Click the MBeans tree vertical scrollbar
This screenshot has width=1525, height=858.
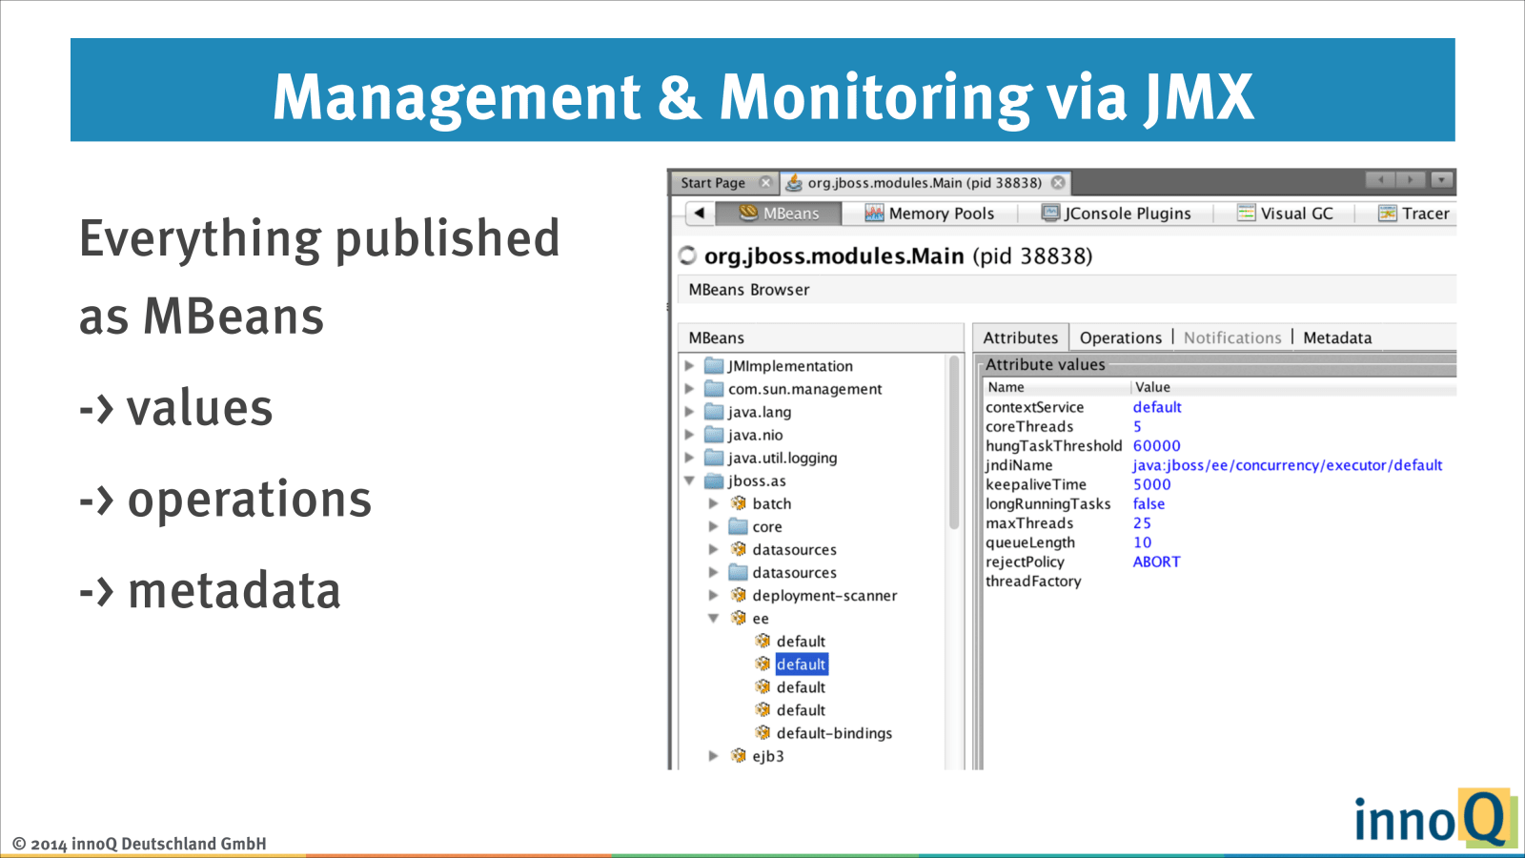point(954,443)
